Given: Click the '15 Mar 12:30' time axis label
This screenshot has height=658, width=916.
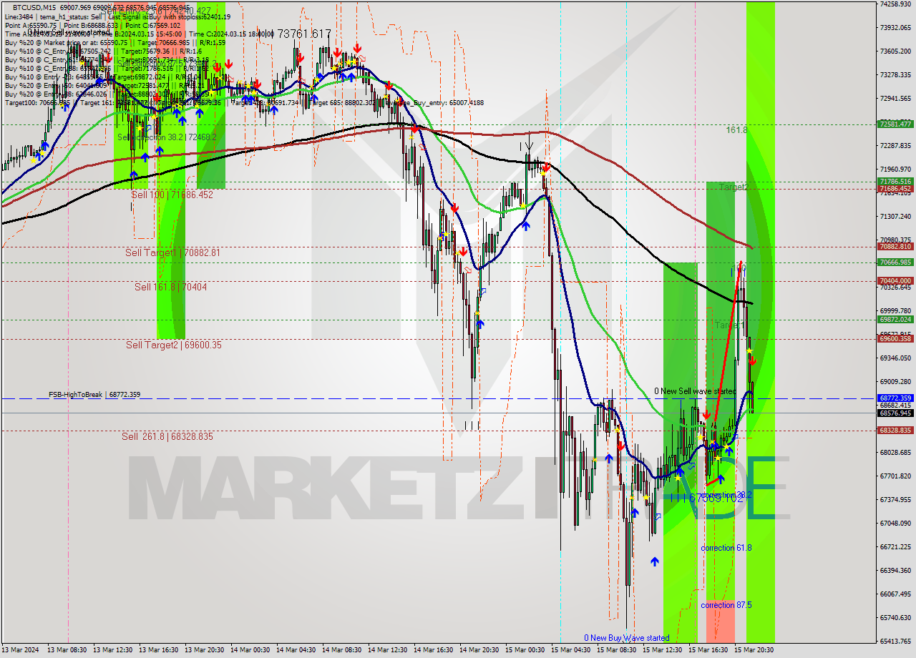Looking at the screenshot, I should pos(663,650).
